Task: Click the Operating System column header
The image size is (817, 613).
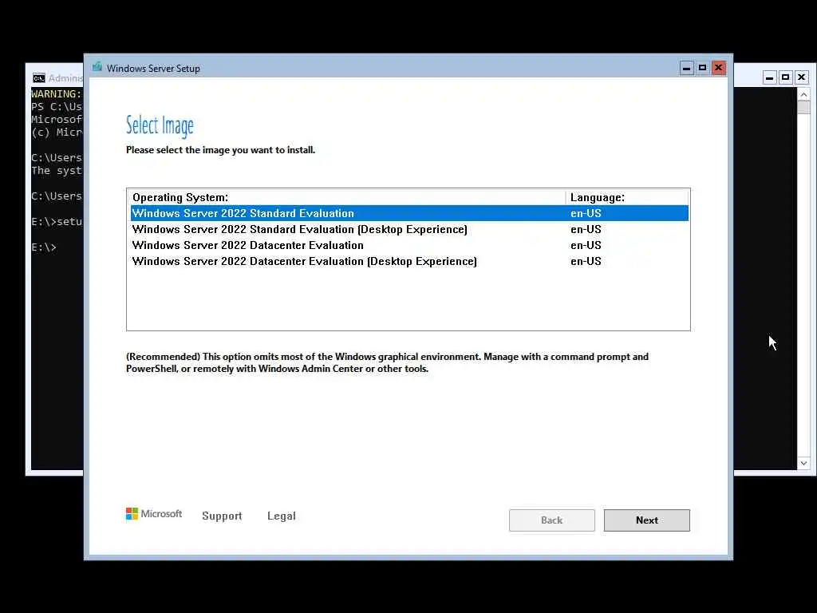Action: (348, 198)
